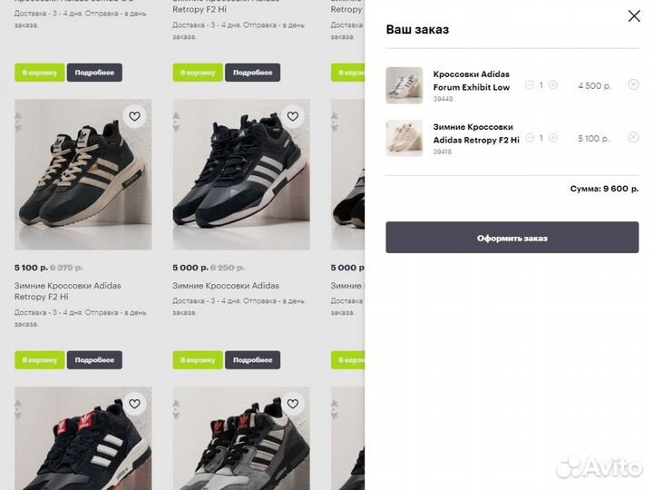
Task: Close the order panel with the X icon
Action: coord(634,16)
